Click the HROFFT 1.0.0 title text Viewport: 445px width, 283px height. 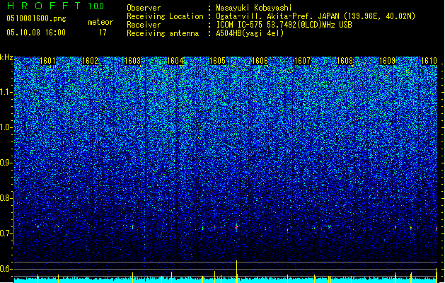tap(55, 6)
